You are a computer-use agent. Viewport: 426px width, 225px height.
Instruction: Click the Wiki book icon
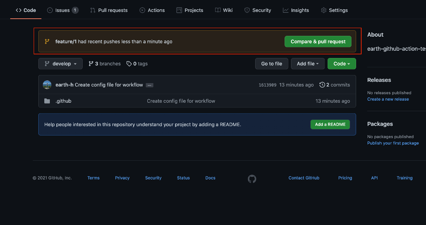[218, 10]
